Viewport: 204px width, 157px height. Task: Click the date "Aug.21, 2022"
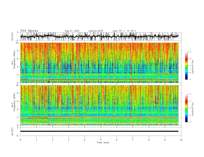coord(72,31)
